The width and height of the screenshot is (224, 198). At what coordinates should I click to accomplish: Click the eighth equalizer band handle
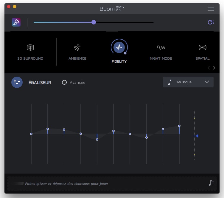click(147, 137)
